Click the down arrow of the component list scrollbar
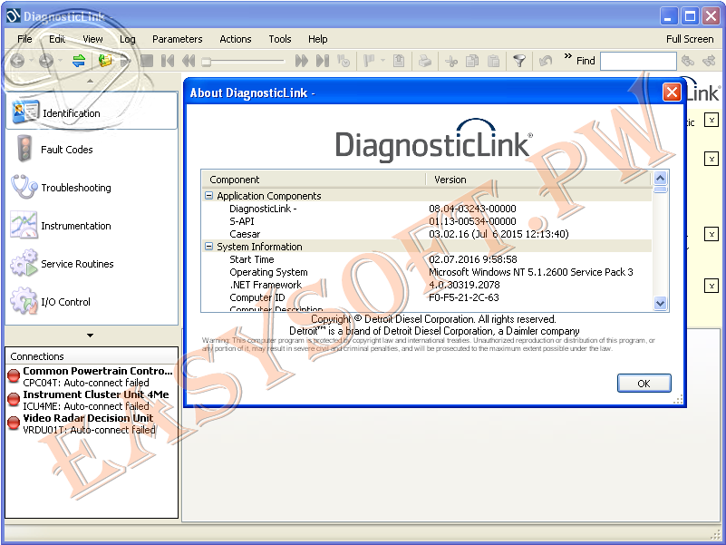The image size is (726, 545). click(x=660, y=303)
